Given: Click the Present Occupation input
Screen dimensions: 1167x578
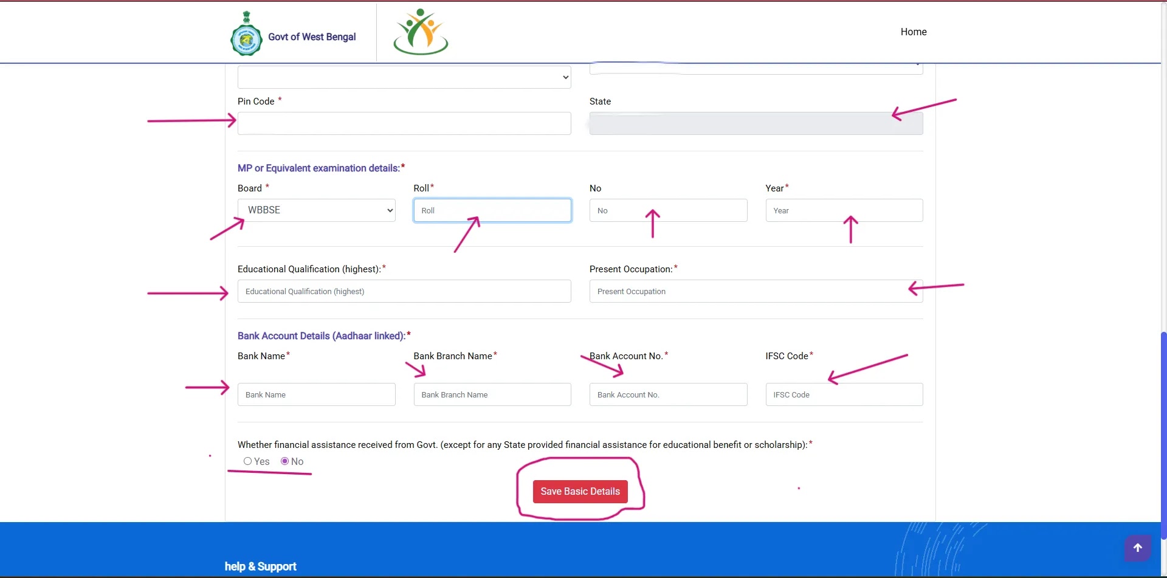Looking at the screenshot, I should point(756,291).
